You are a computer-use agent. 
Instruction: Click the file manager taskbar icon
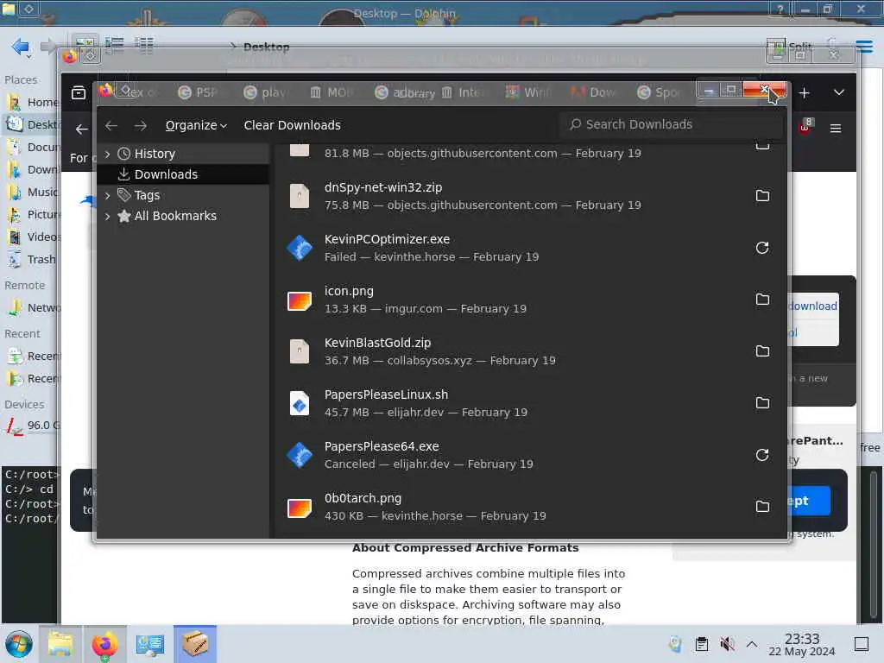(x=60, y=644)
